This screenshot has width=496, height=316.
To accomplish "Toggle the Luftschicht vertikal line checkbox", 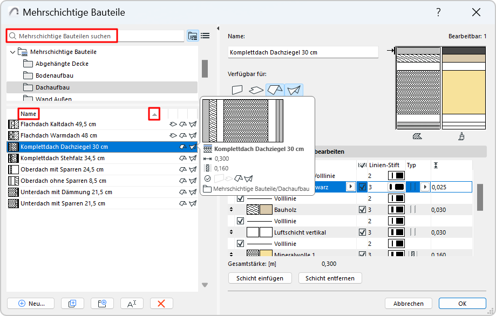I will click(x=362, y=232).
